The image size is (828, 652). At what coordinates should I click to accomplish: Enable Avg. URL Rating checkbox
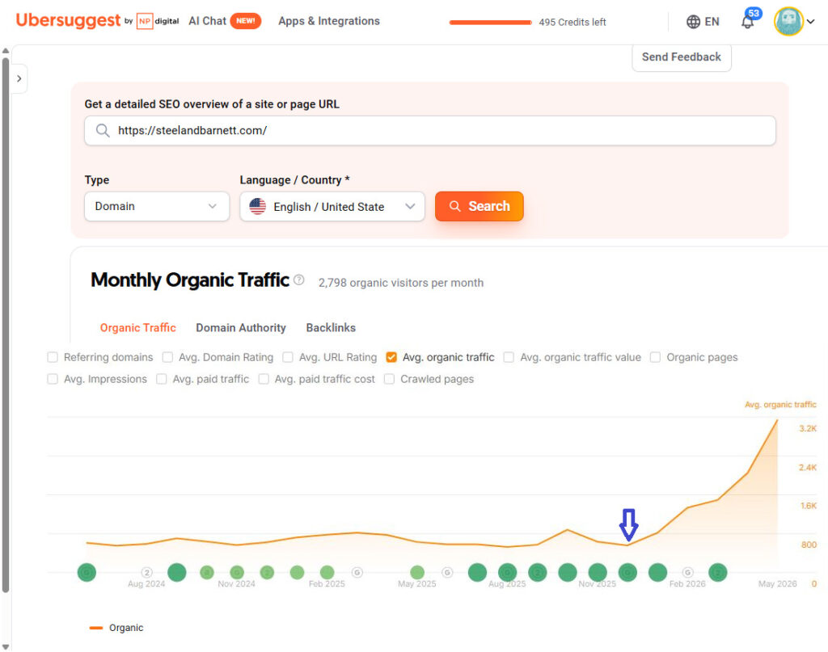[288, 357]
